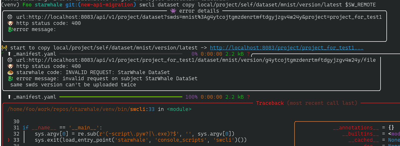Click "(most recent call last)" text
Image resolution: width=400 pixels, height=146 pixels.
pyautogui.click(x=322, y=103)
